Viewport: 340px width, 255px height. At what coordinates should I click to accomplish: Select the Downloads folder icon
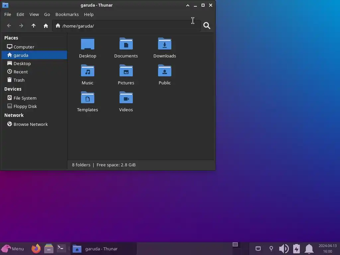pyautogui.click(x=165, y=44)
